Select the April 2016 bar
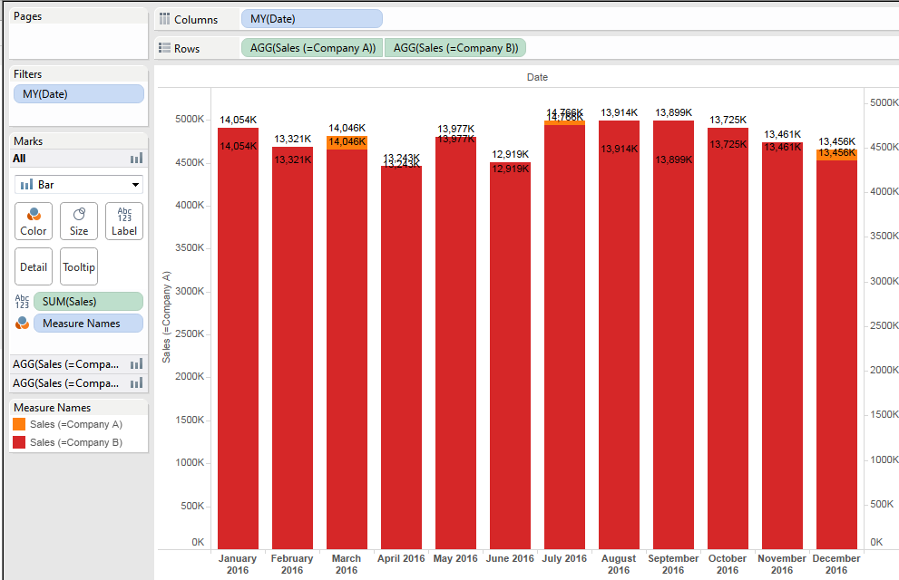The width and height of the screenshot is (899, 580). (x=401, y=358)
